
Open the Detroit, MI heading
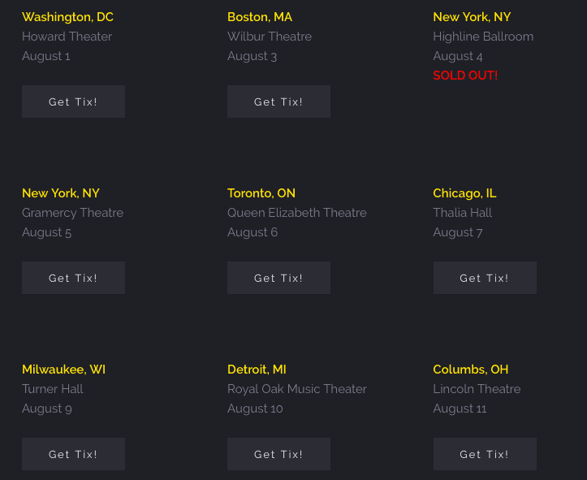[257, 370]
